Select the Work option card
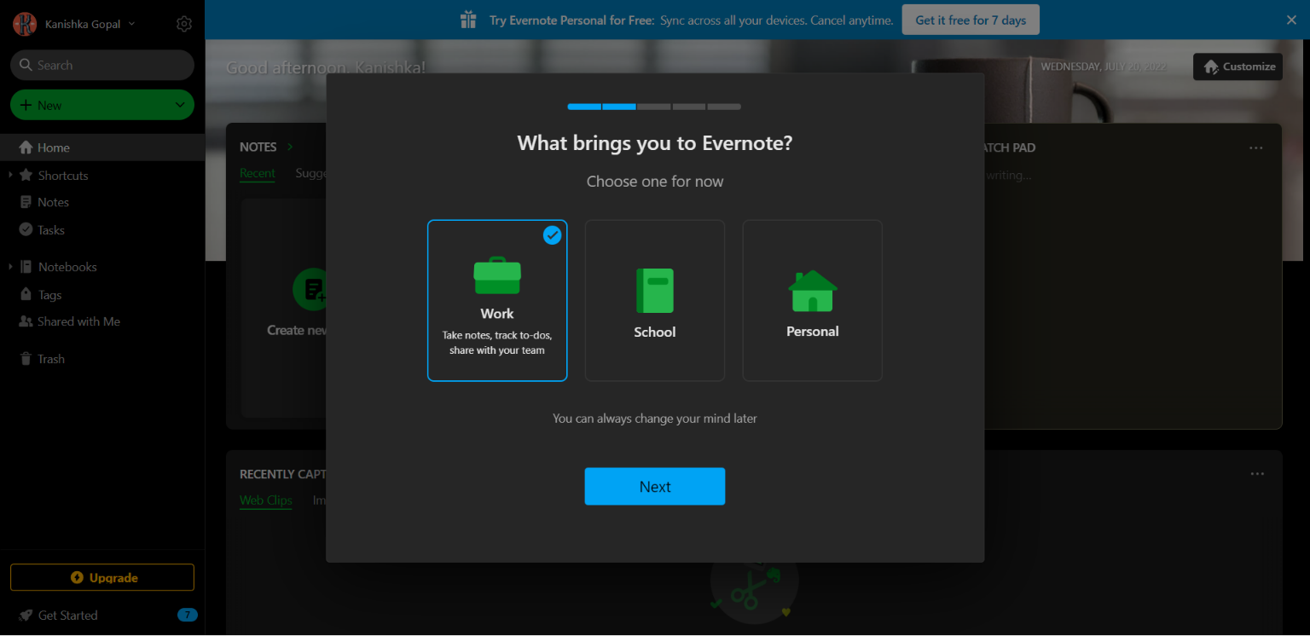 click(x=497, y=300)
